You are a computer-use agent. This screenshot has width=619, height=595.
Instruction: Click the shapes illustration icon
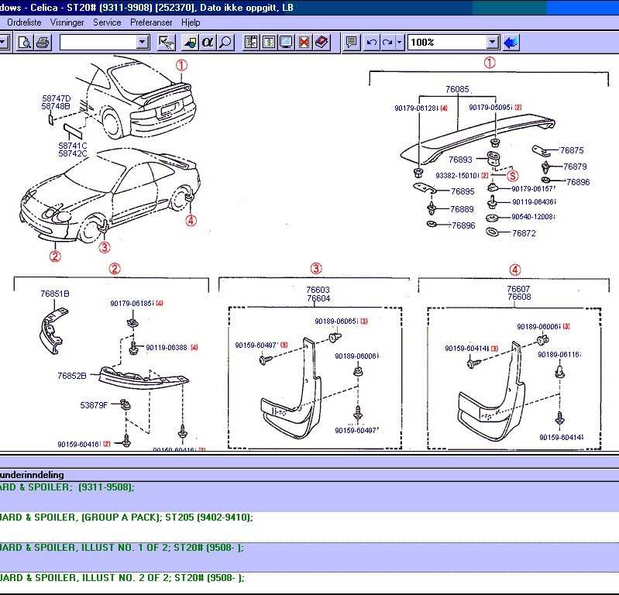190,43
